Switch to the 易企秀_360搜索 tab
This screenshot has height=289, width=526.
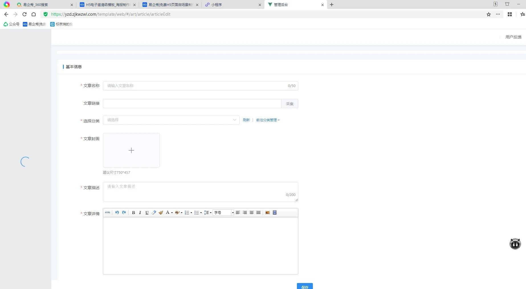[44, 5]
